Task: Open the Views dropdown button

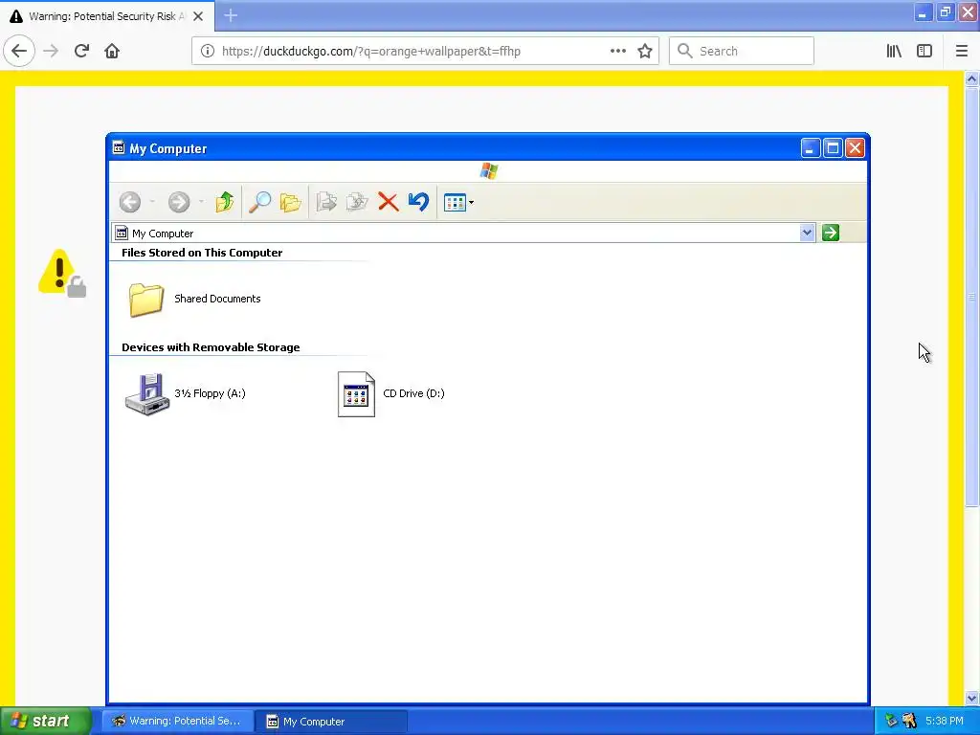Action: [x=458, y=203]
